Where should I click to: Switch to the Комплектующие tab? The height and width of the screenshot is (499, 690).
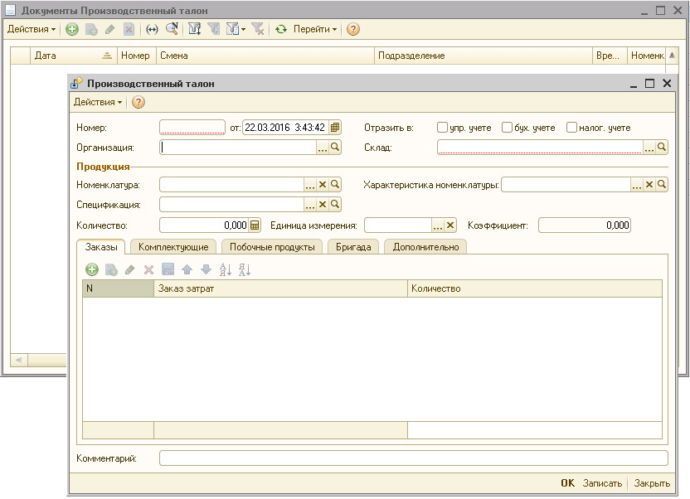pos(173,247)
